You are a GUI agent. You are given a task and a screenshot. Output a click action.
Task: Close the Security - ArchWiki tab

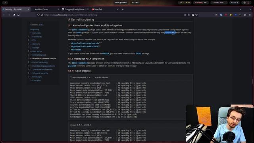(28, 10)
